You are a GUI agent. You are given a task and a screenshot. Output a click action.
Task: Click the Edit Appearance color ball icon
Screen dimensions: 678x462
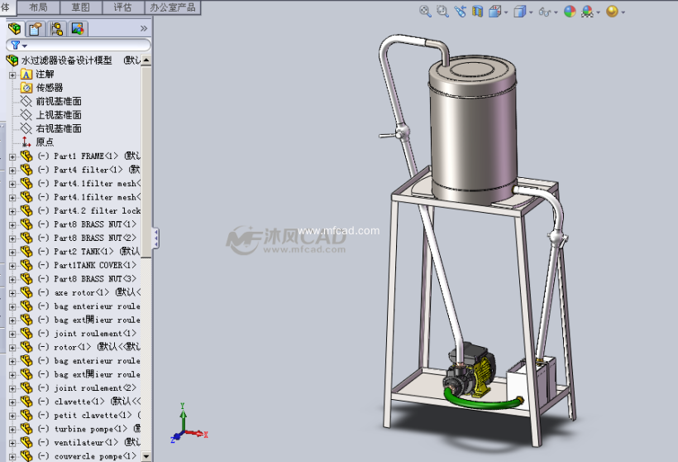(570, 12)
